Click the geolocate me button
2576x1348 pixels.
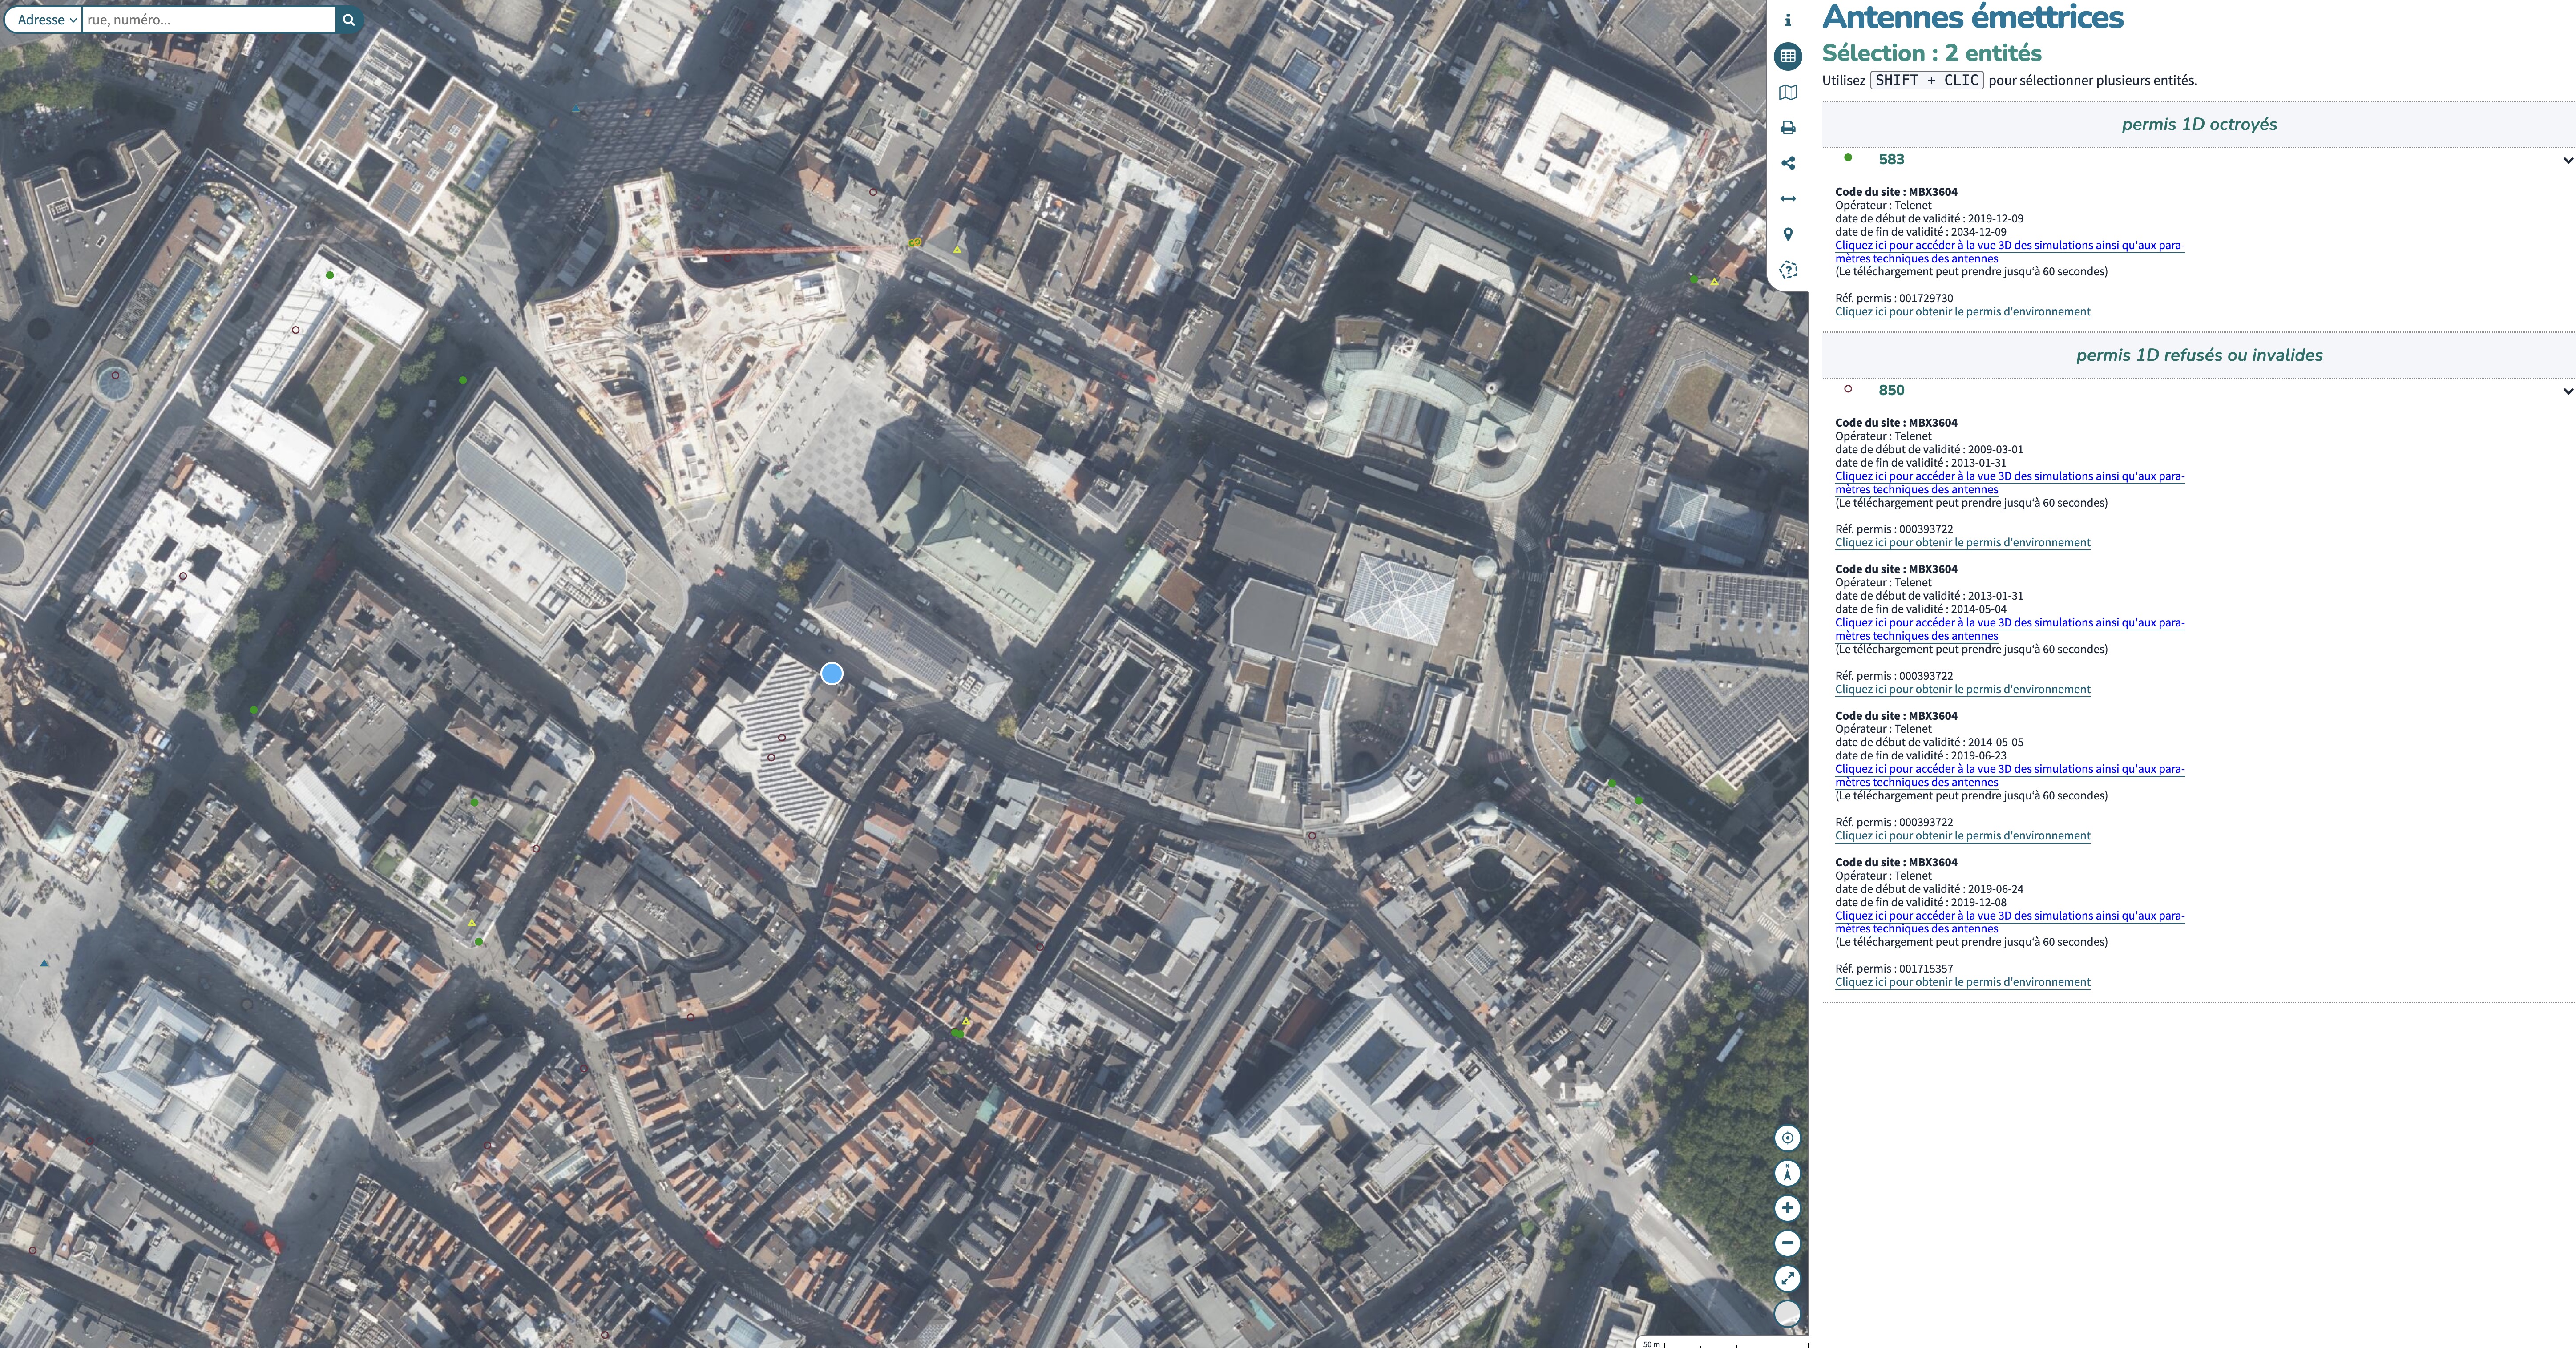1787,1138
